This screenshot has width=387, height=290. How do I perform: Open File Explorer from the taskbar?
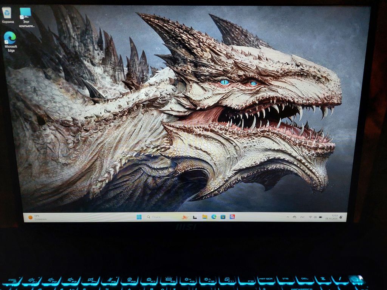point(204,217)
